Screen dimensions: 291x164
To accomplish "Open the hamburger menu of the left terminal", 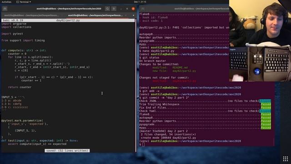I will click(x=114, y=9).
